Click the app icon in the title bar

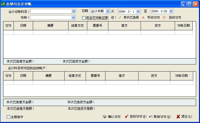3,4
